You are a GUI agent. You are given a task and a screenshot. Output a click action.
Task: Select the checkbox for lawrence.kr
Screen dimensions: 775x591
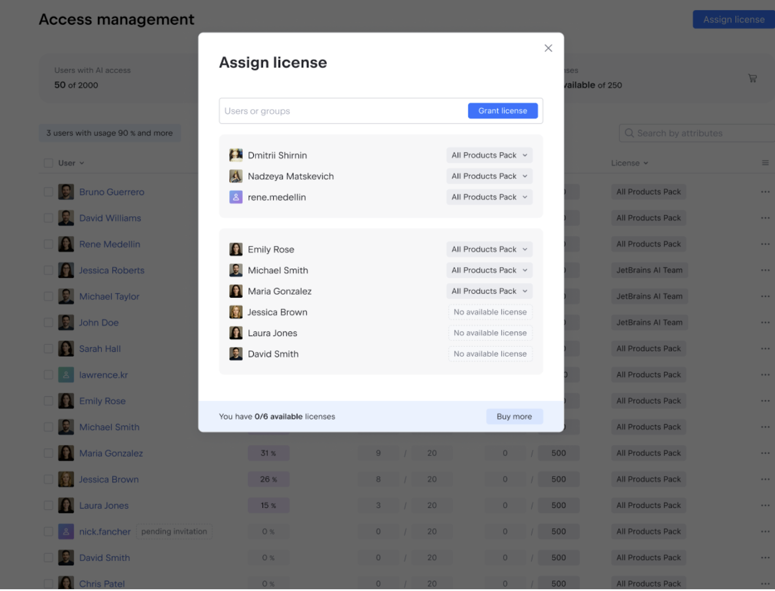click(48, 375)
